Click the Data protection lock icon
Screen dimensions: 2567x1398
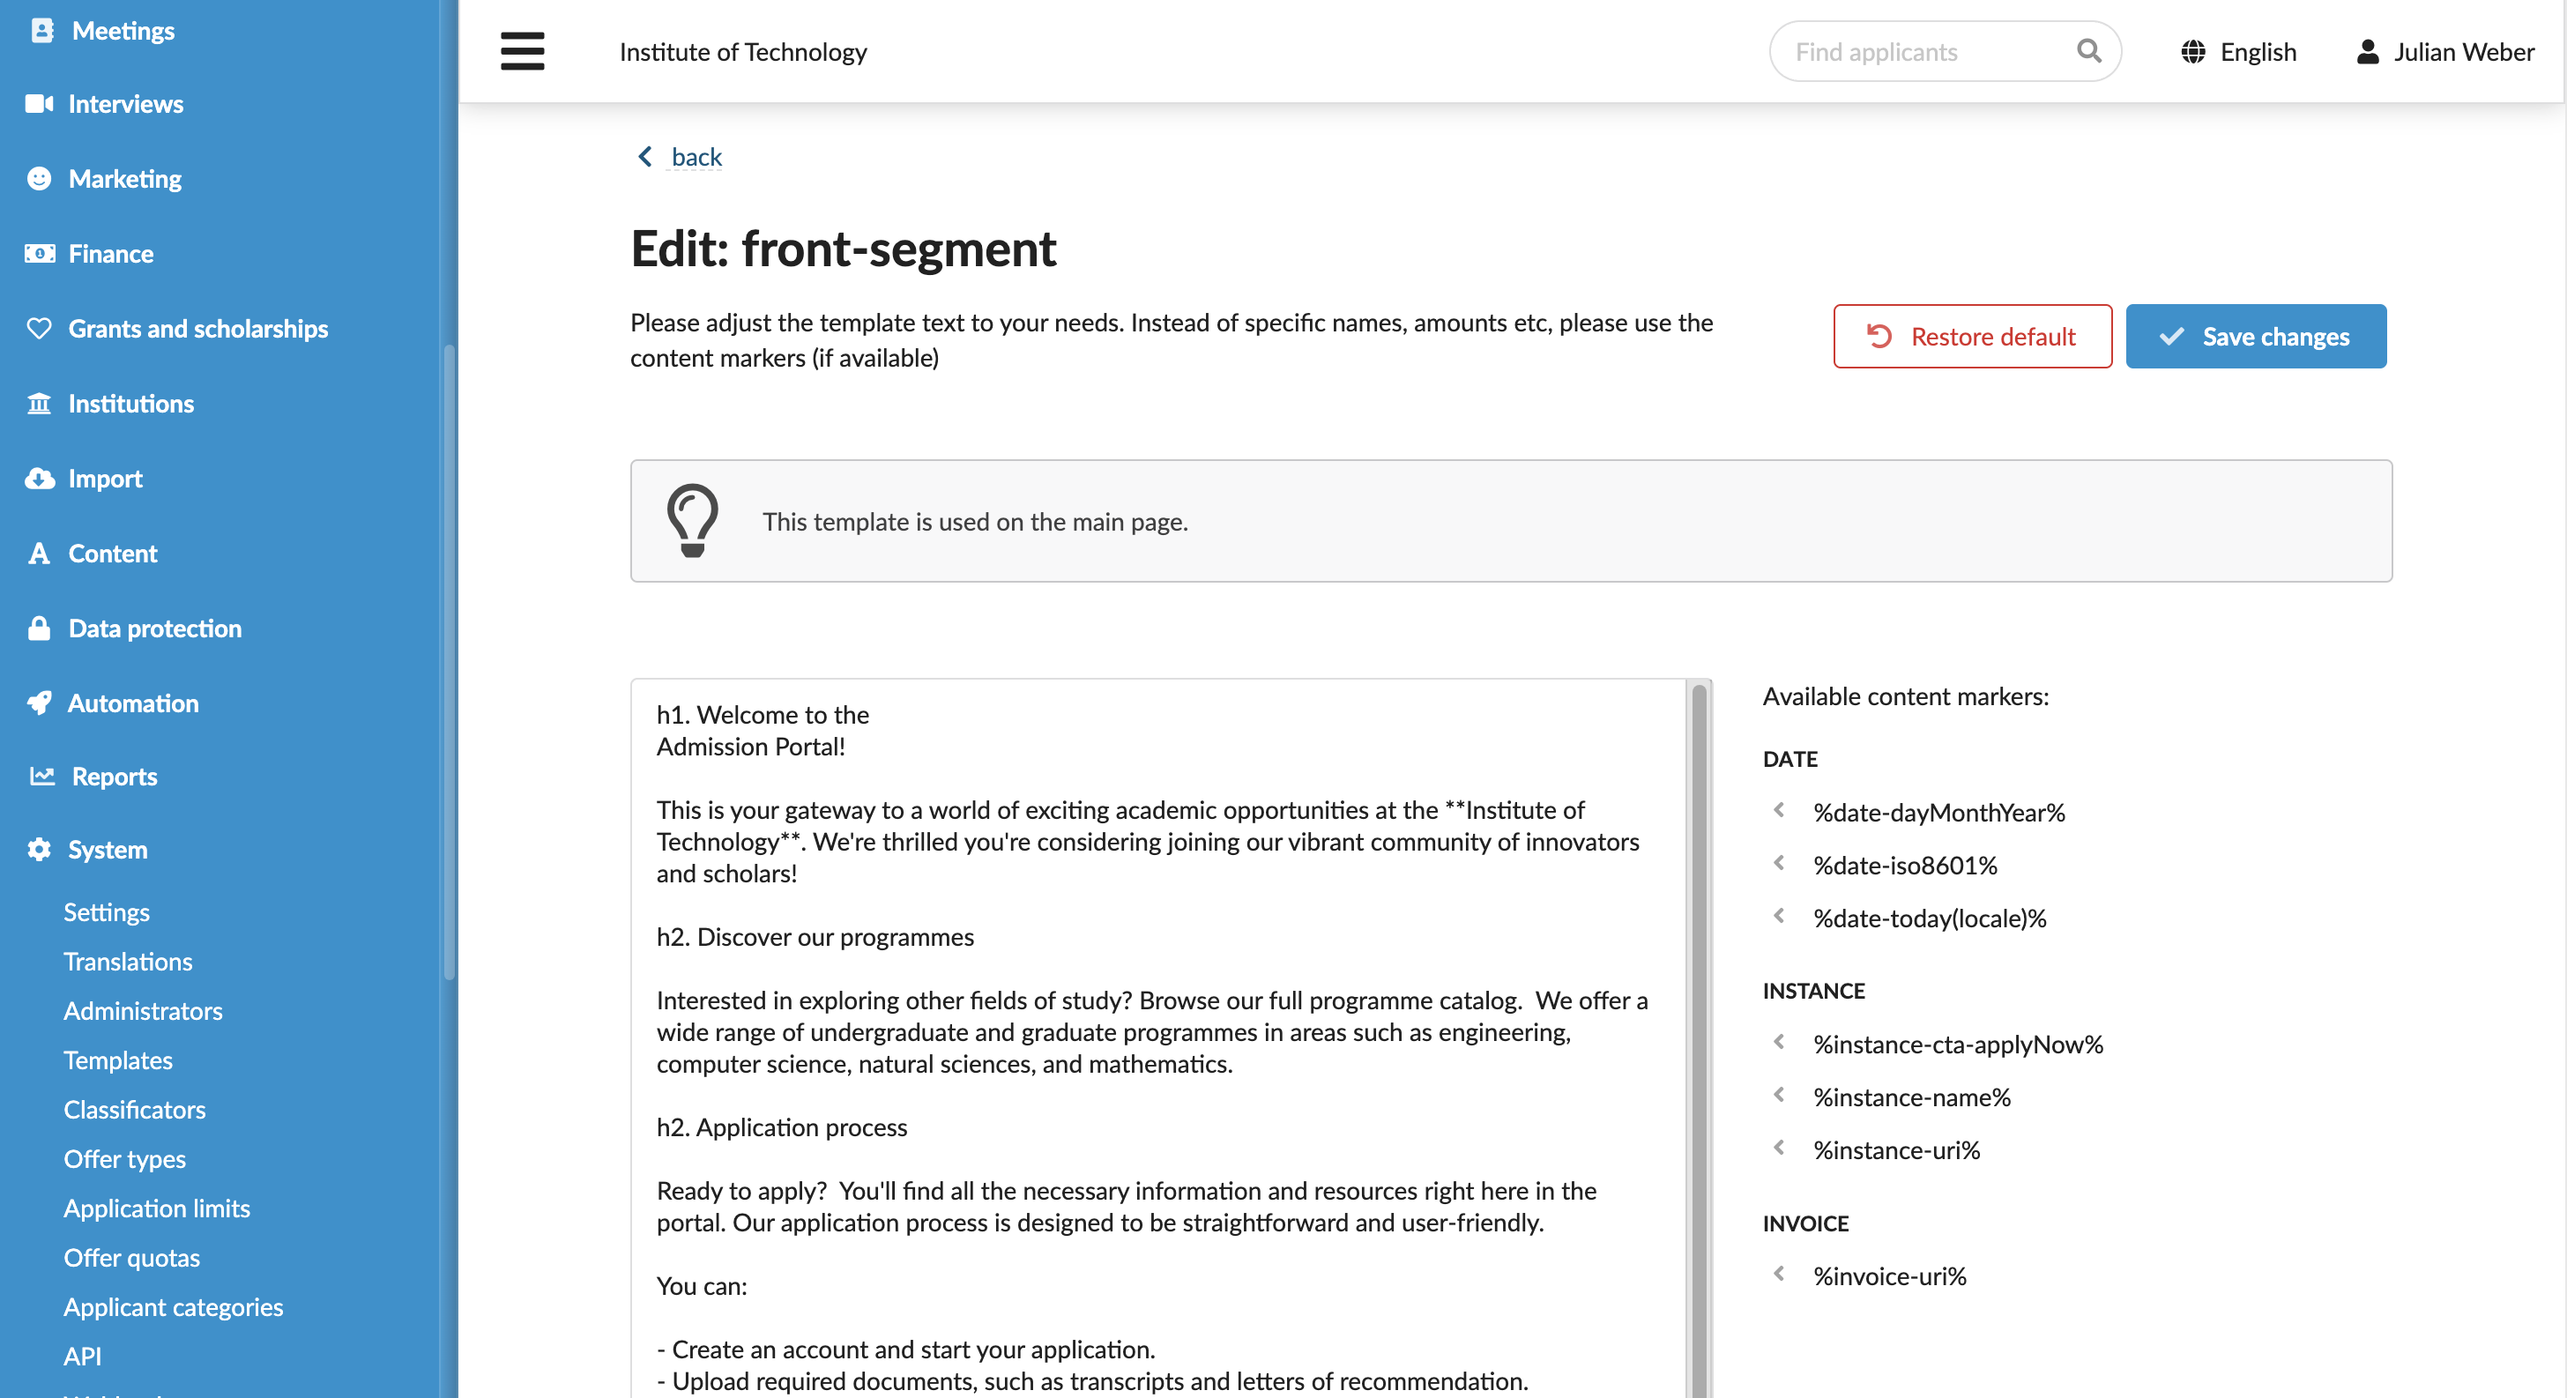[39, 628]
